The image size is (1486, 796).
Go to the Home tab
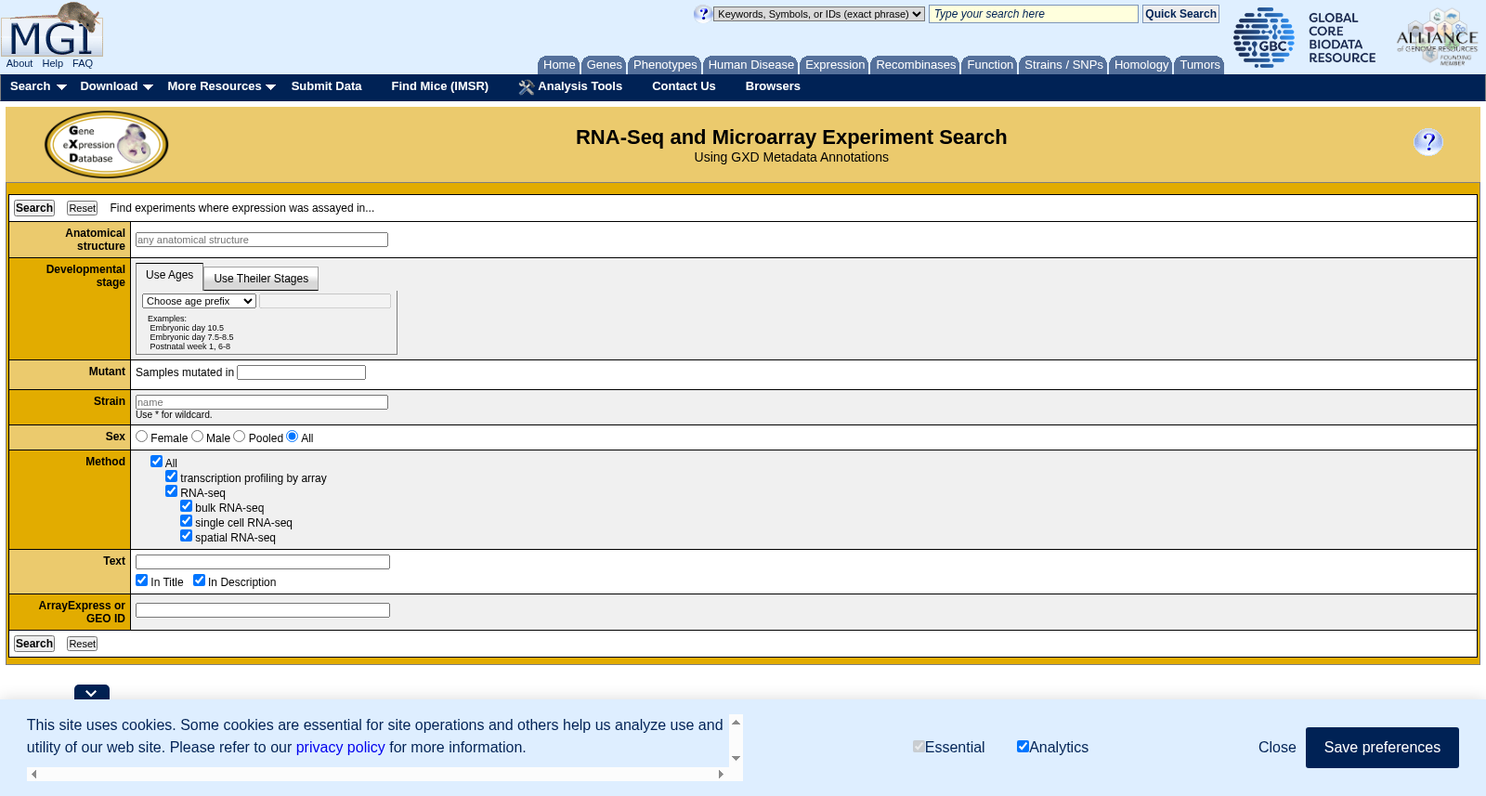coord(559,65)
